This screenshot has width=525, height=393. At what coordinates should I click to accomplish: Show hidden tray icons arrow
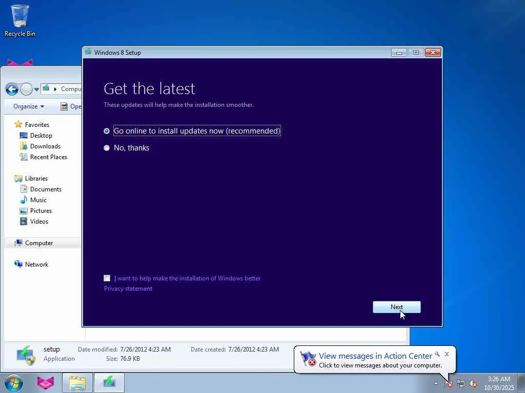pyautogui.click(x=436, y=383)
